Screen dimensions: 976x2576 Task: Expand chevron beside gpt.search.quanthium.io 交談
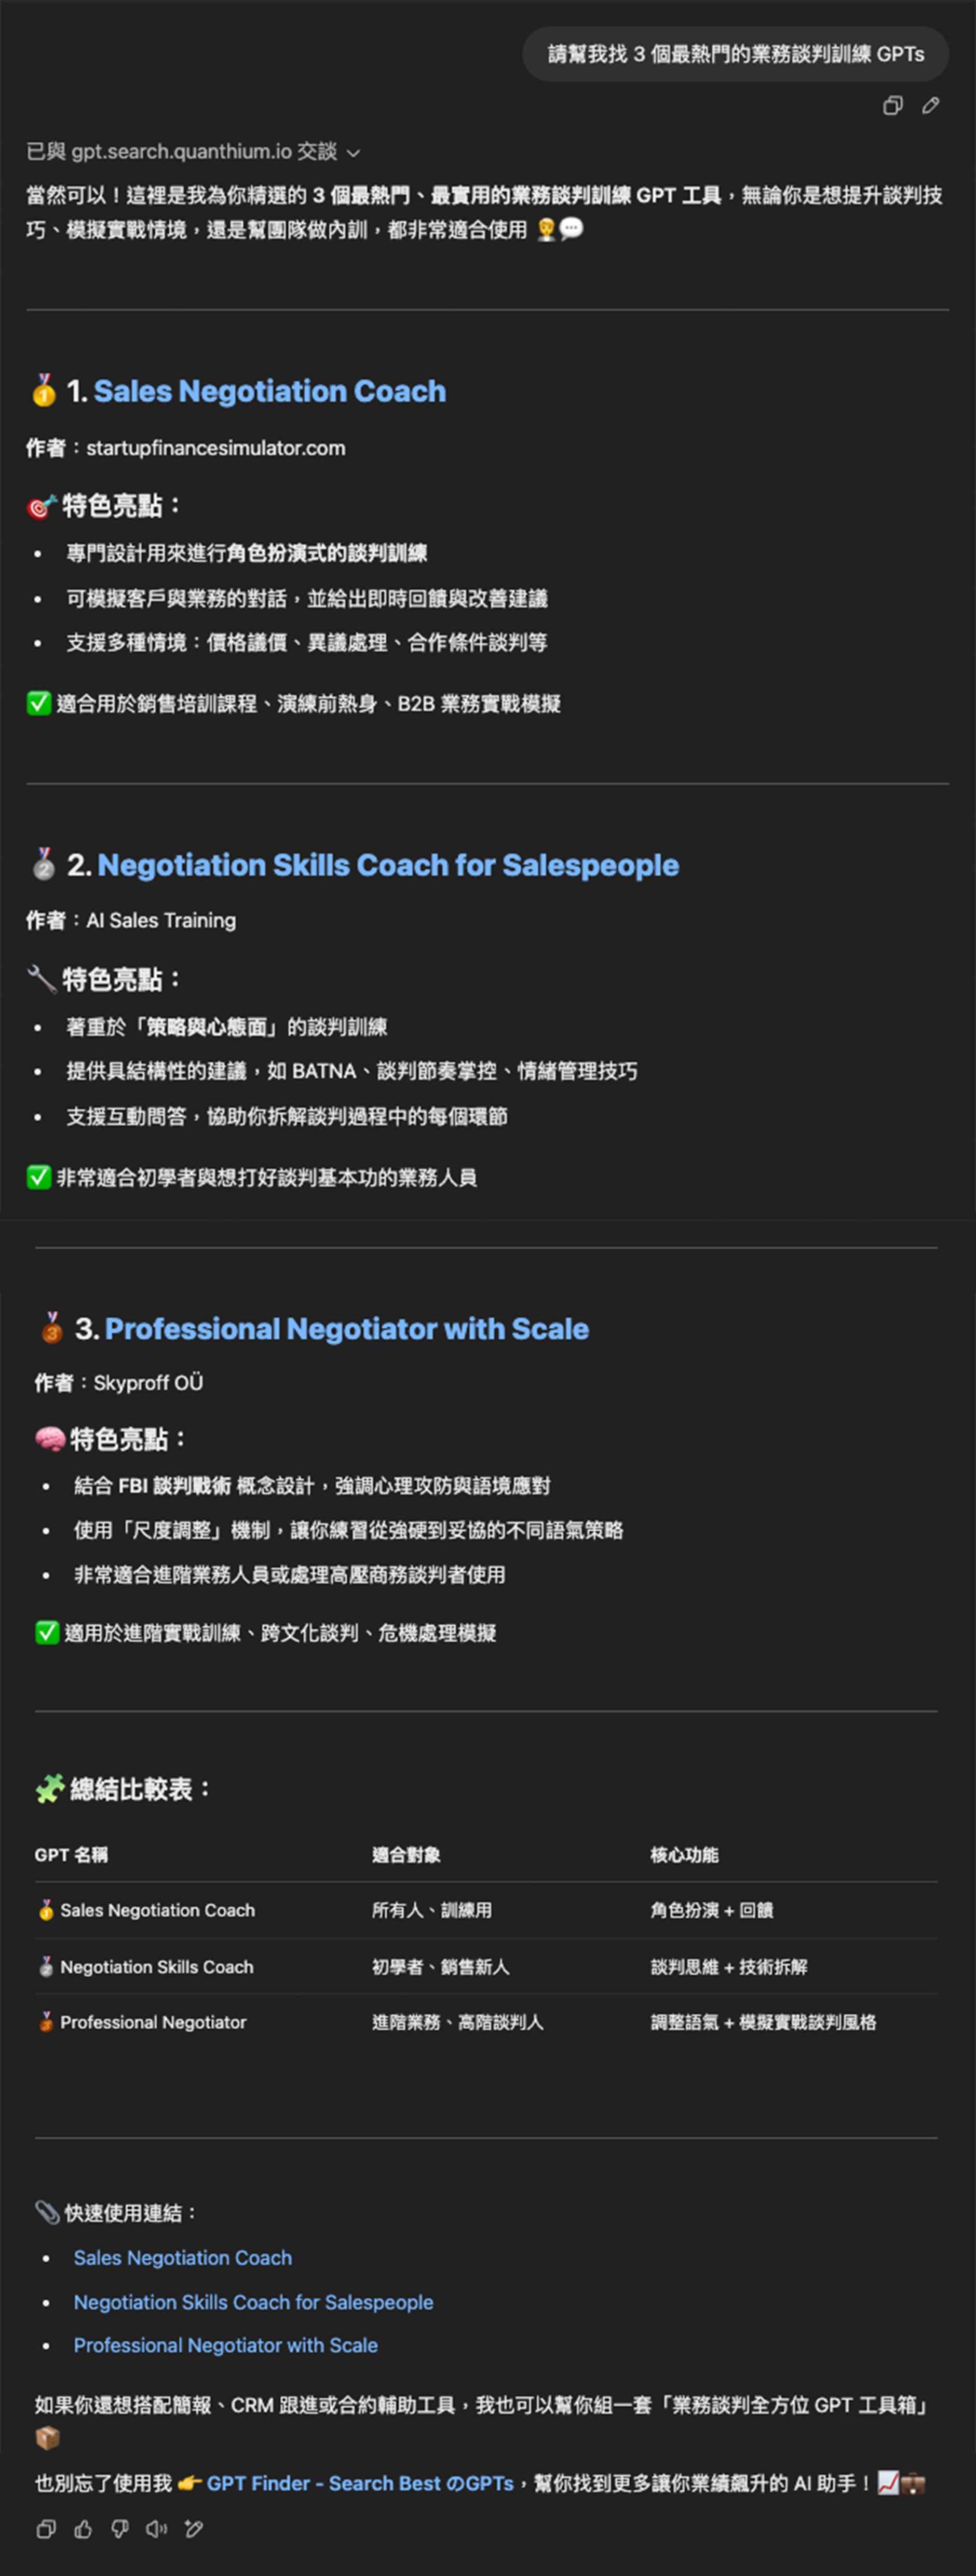353,153
